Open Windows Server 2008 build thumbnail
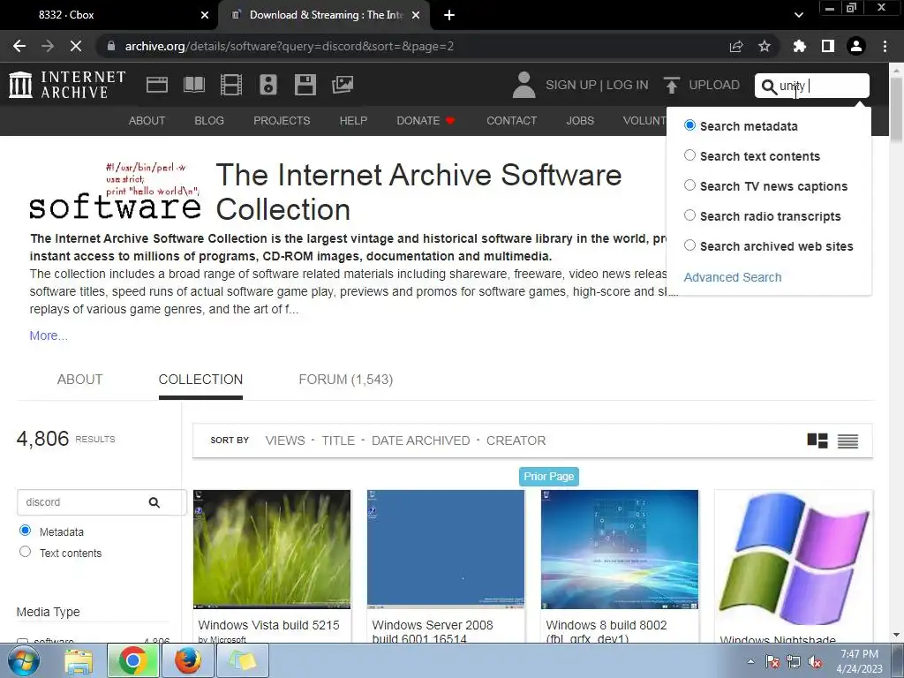Viewport: 904px width, 678px height. click(x=446, y=549)
